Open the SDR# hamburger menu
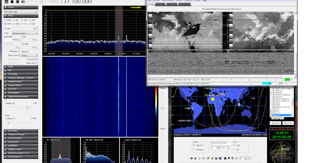This screenshot has height=163, width=310. 6,2
